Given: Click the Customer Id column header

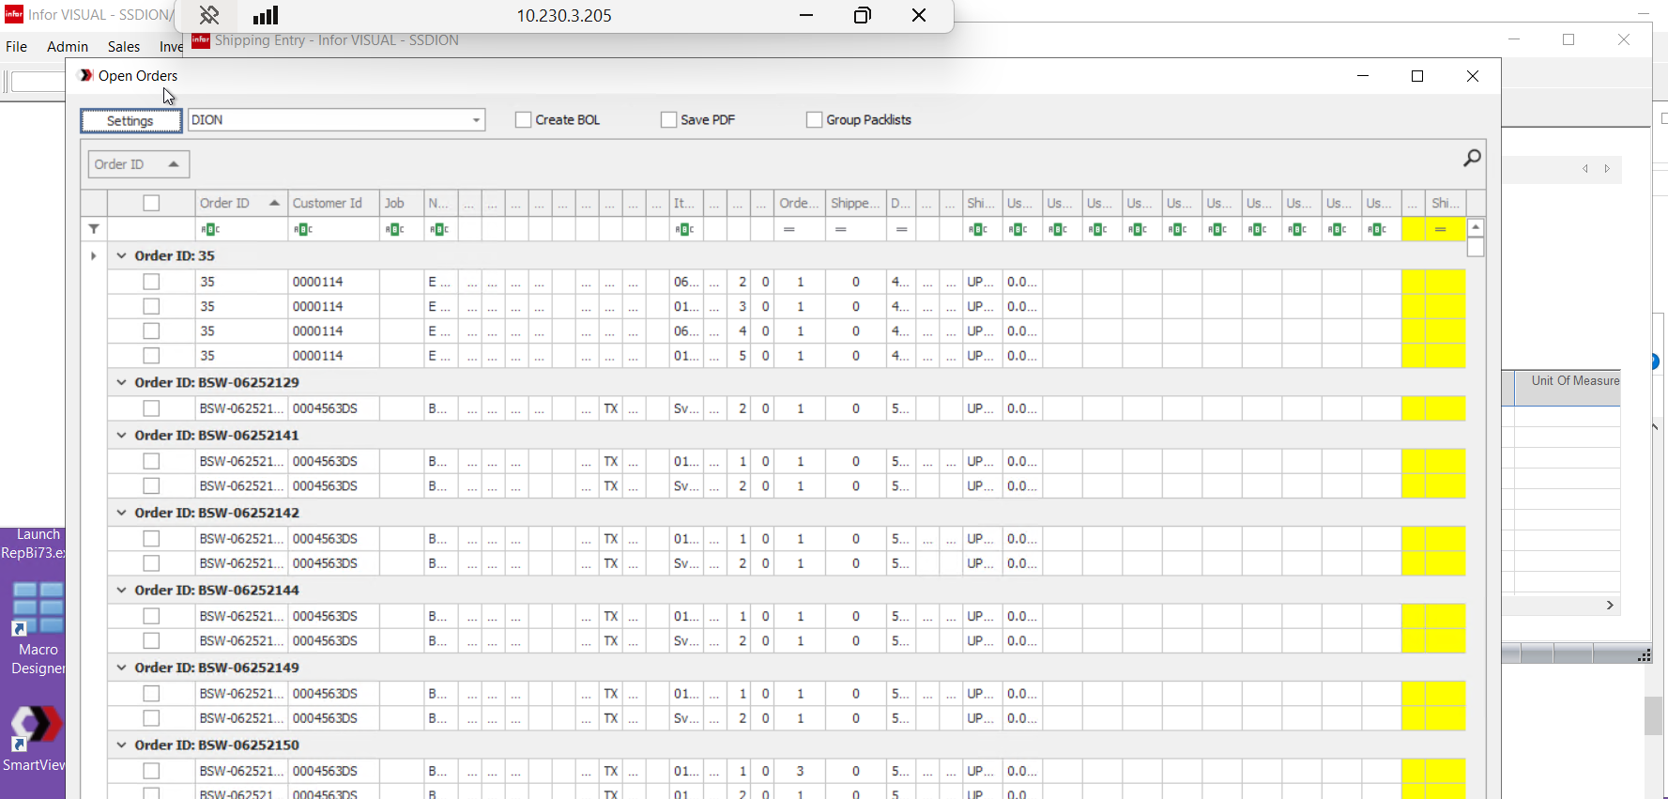Looking at the screenshot, I should click(333, 203).
